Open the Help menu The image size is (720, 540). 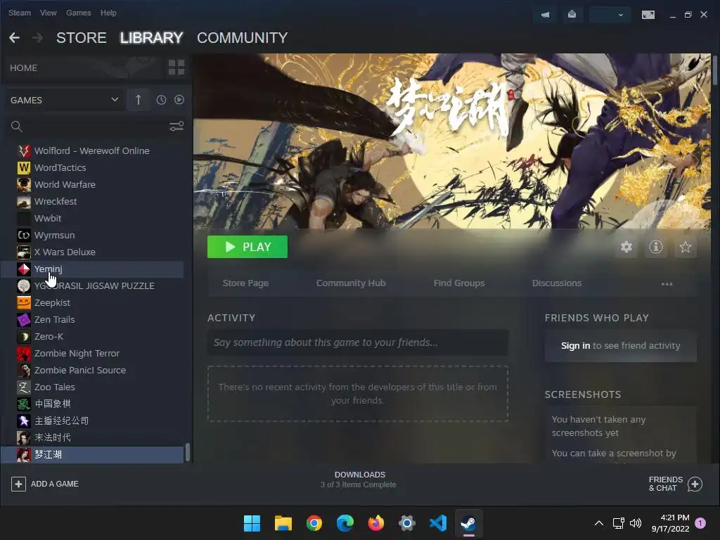point(108,13)
